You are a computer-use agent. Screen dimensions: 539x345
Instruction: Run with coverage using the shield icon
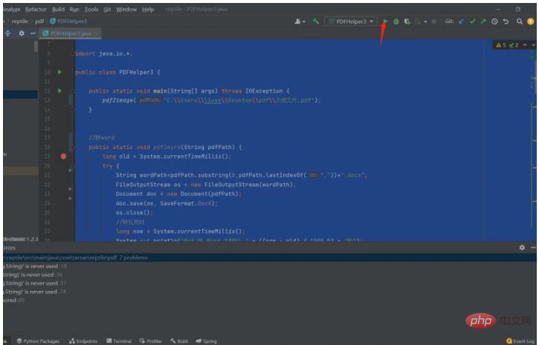[407, 22]
